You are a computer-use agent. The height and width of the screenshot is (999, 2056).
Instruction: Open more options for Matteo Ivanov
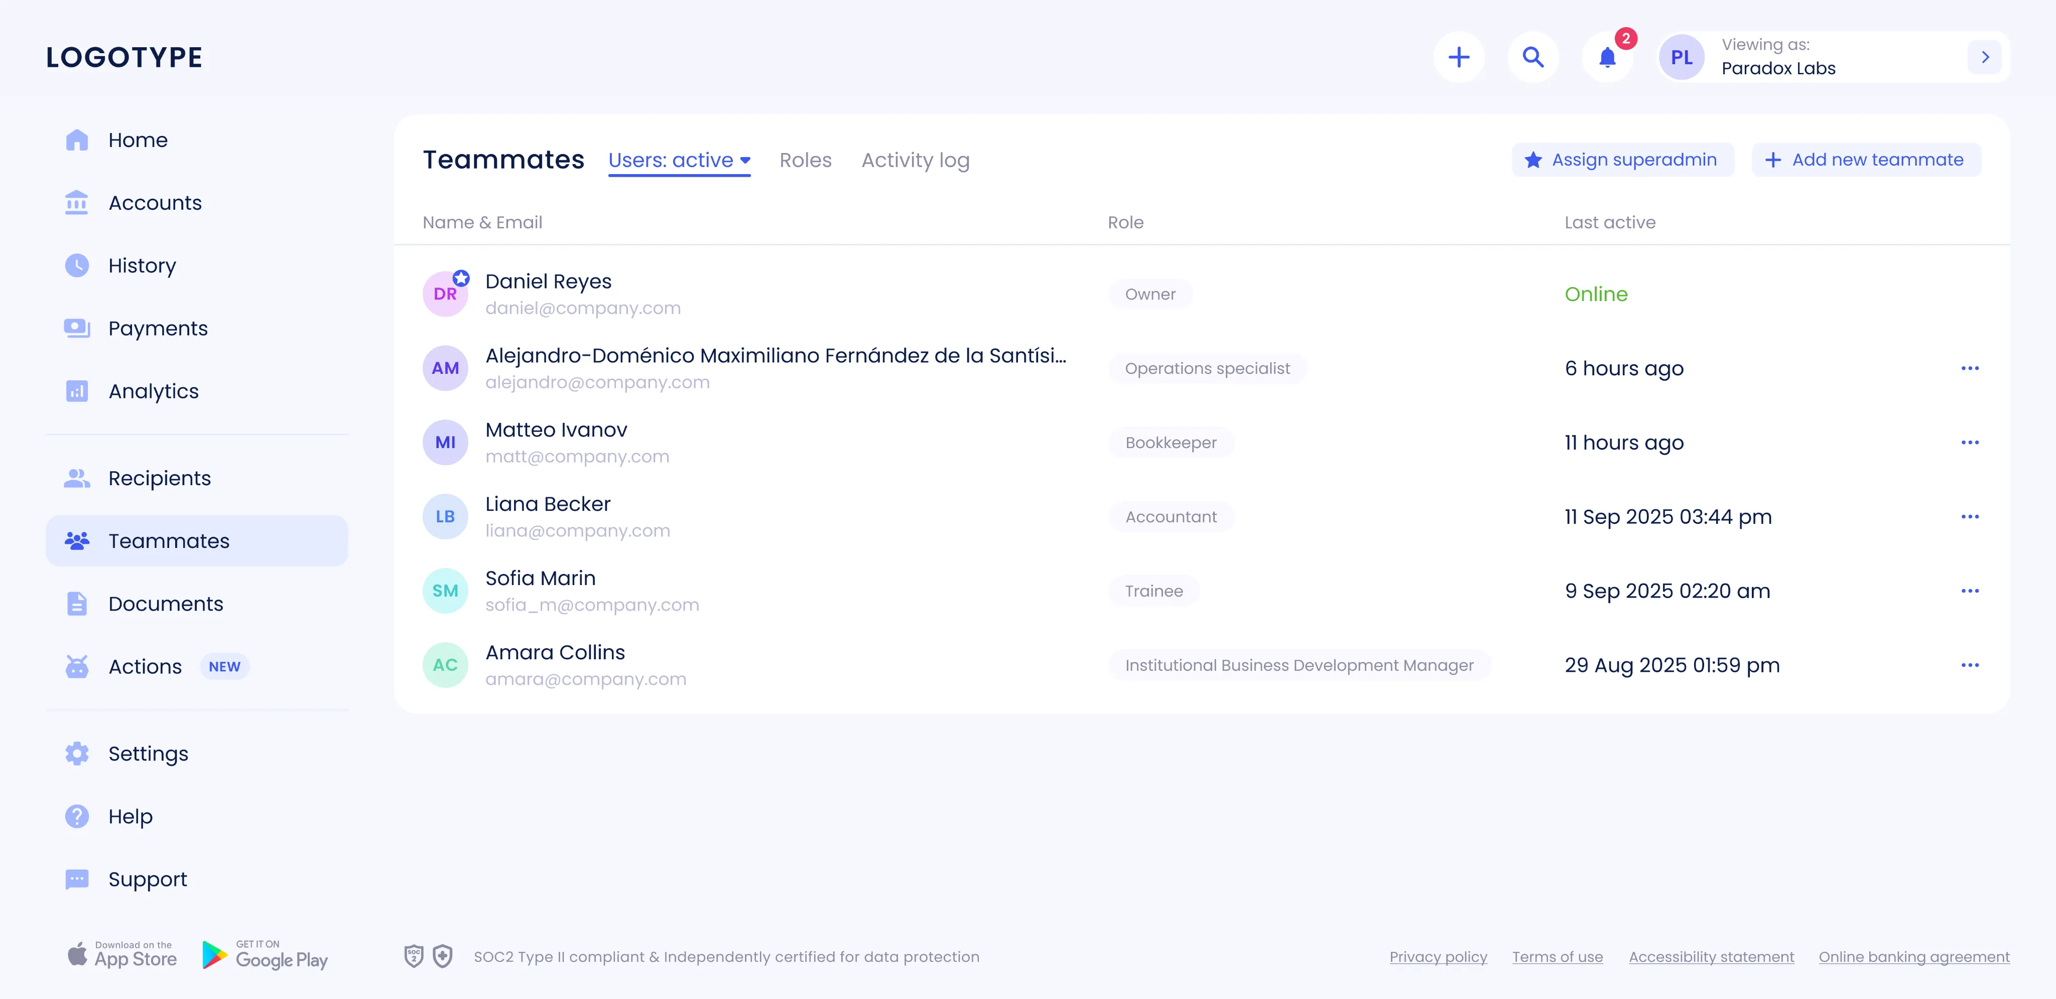click(1969, 442)
